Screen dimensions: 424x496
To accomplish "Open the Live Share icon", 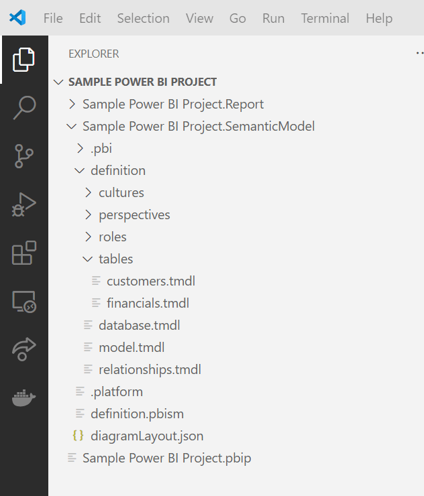I will pos(24,349).
